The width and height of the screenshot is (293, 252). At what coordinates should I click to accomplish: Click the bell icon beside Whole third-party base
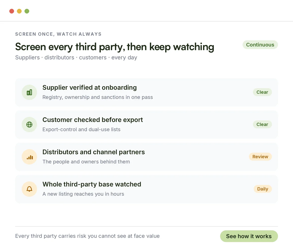tap(29, 189)
